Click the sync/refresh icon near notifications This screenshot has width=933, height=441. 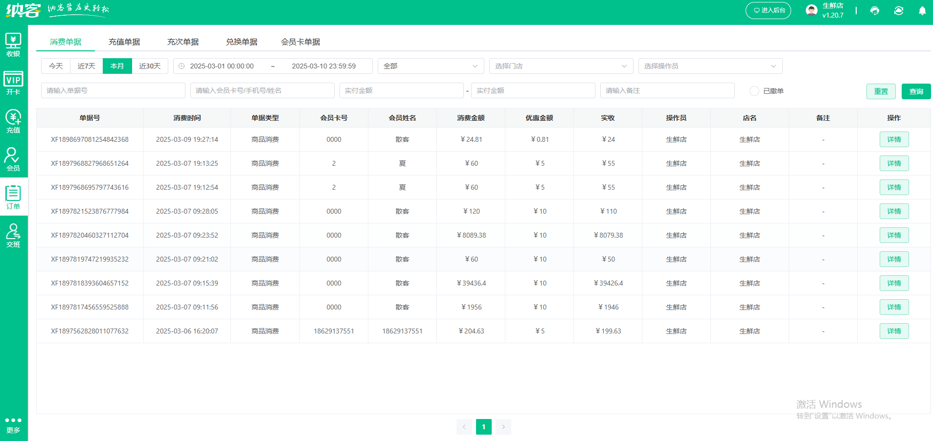point(898,10)
